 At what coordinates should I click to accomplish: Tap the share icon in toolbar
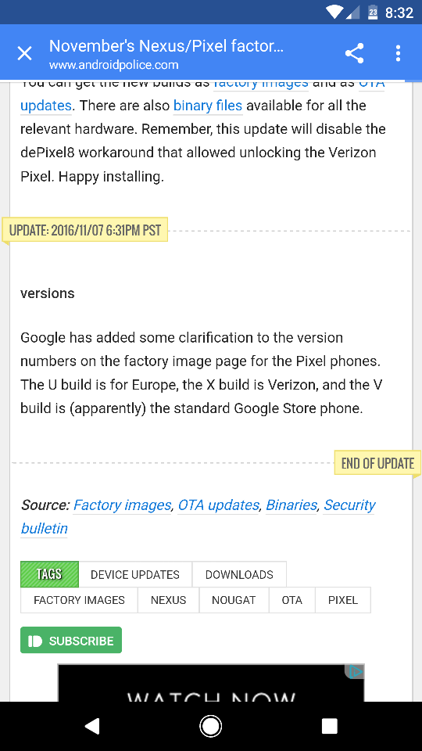[355, 53]
